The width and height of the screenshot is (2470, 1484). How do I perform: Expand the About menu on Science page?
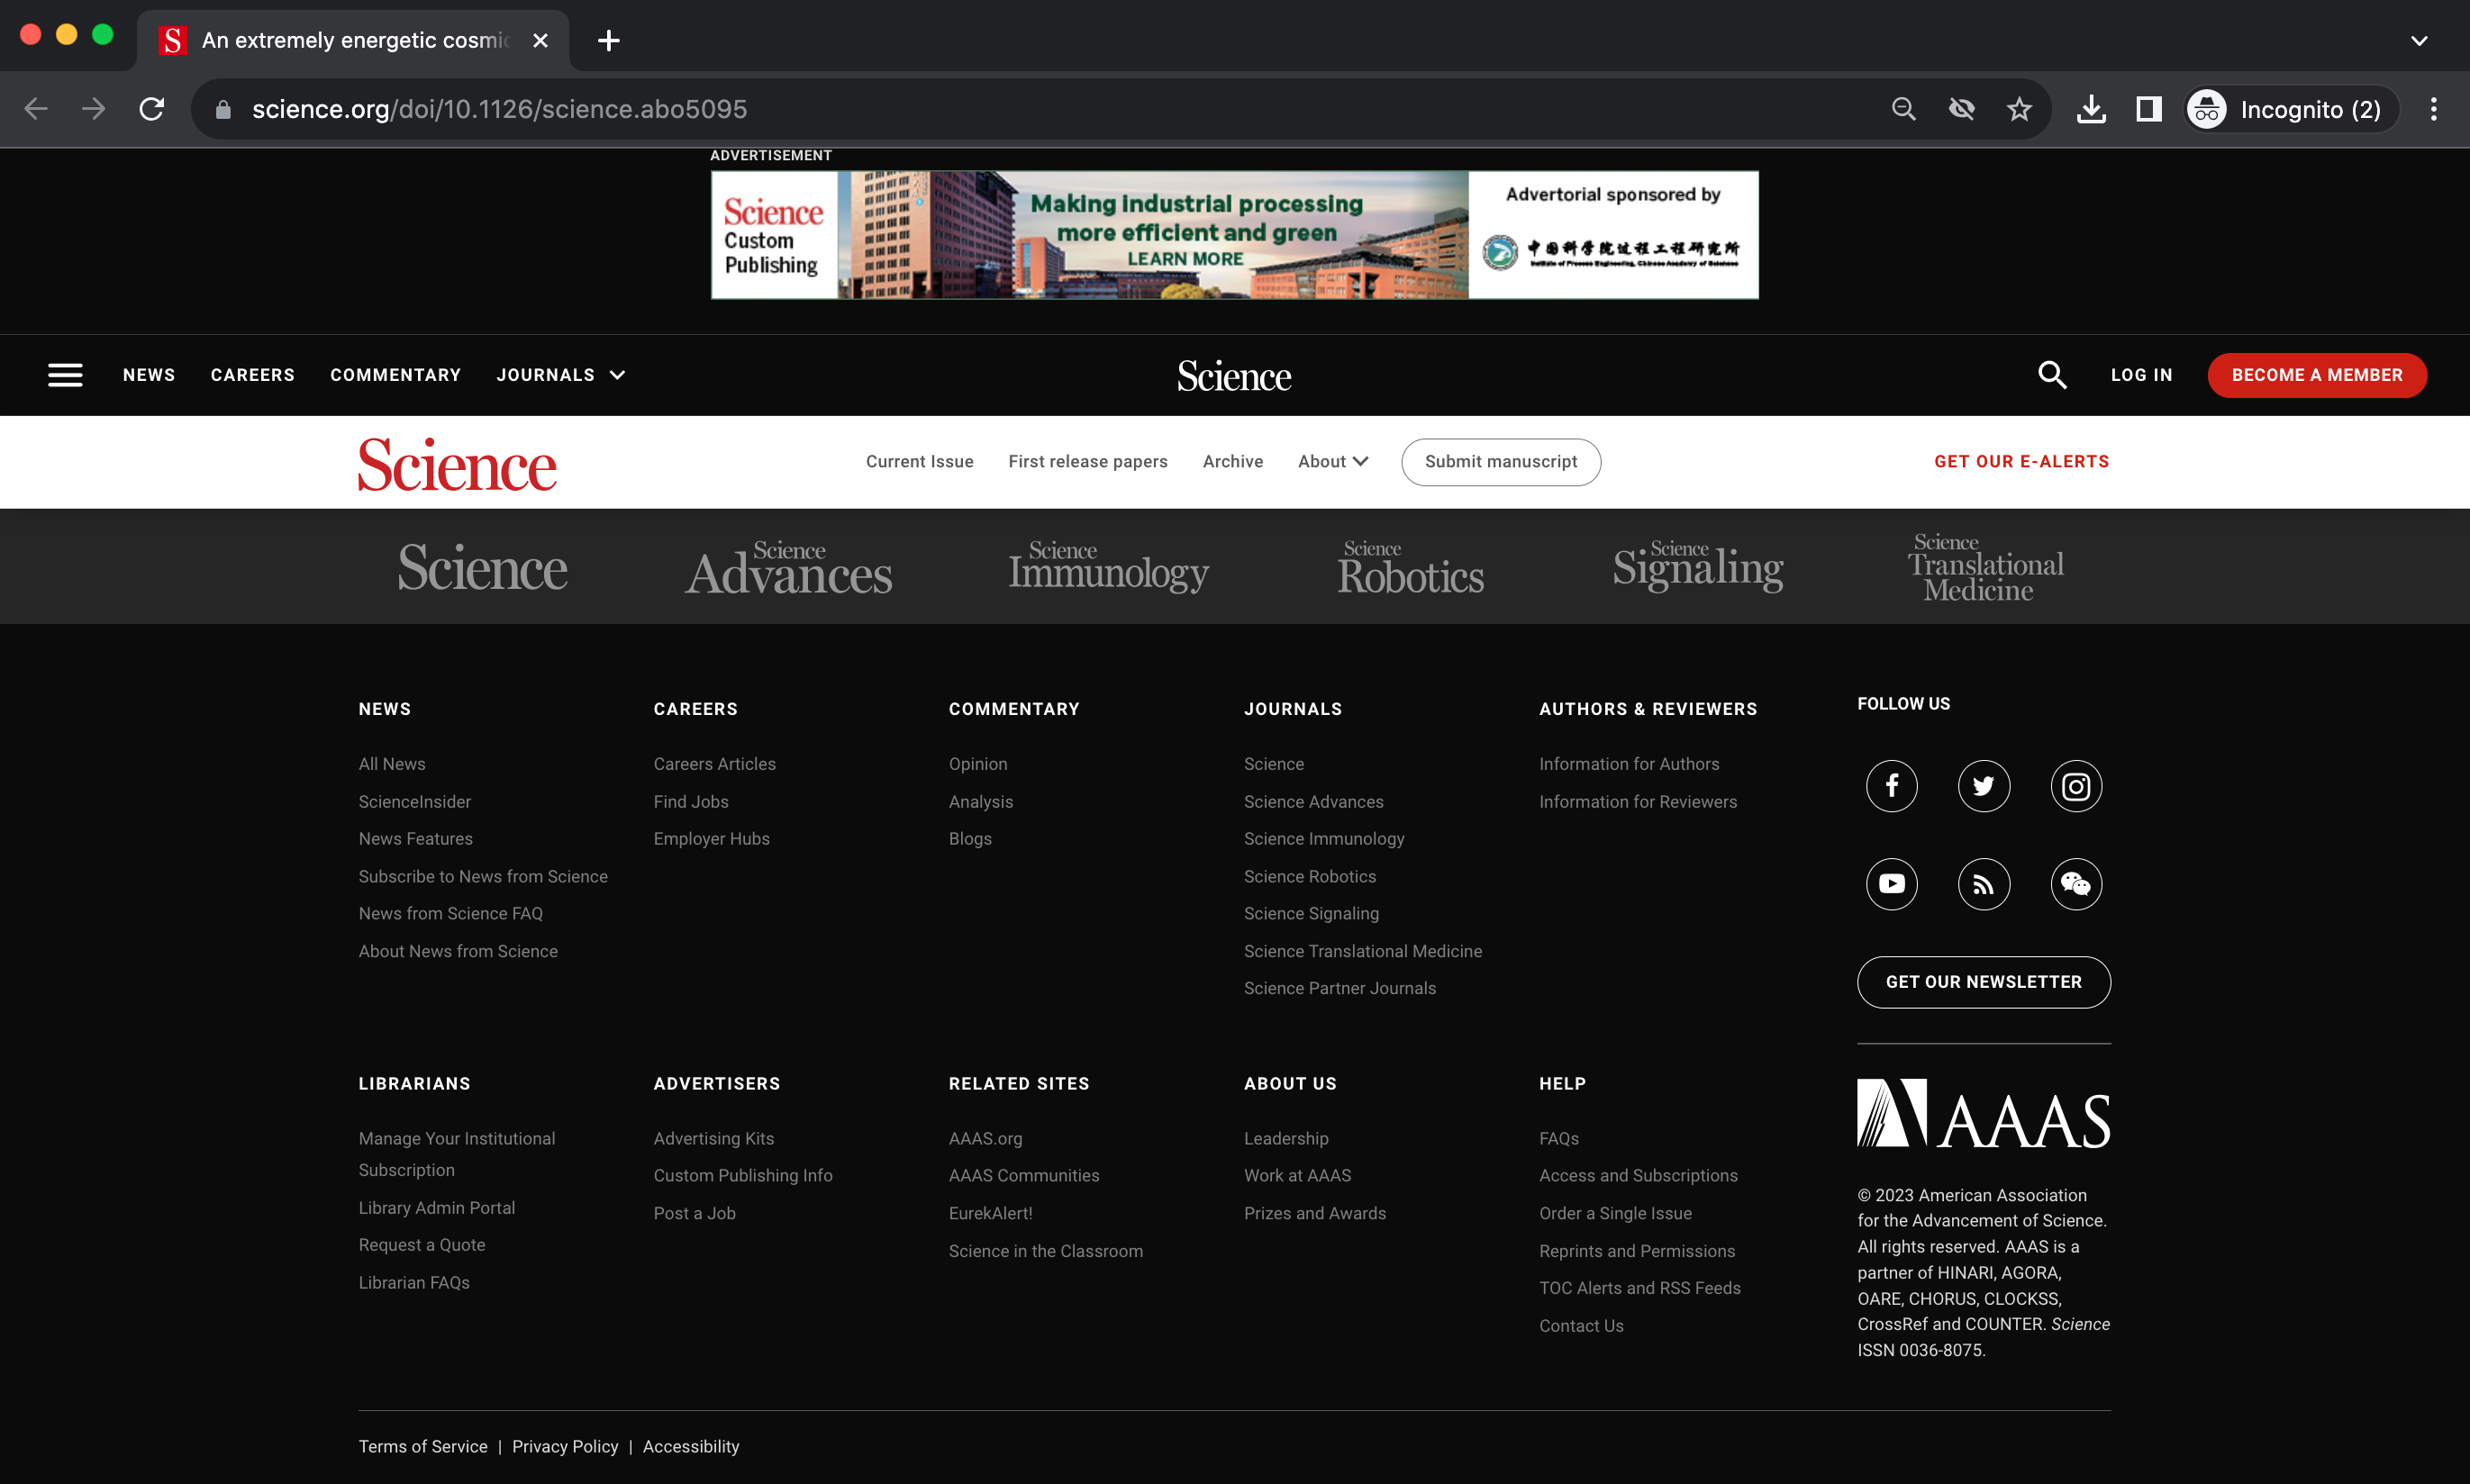click(1332, 460)
